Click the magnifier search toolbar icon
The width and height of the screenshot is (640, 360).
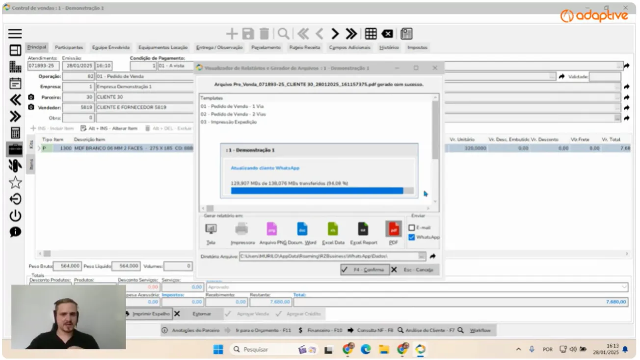pyautogui.click(x=284, y=33)
